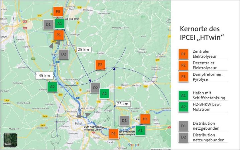Click the green A2 marker near Bartenheim
The image size is (240, 150).
pos(52,87)
